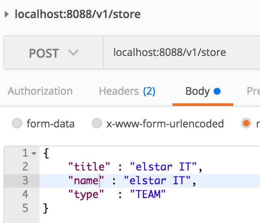
Task: Click line number 5 in the gutter
Action: point(25,208)
